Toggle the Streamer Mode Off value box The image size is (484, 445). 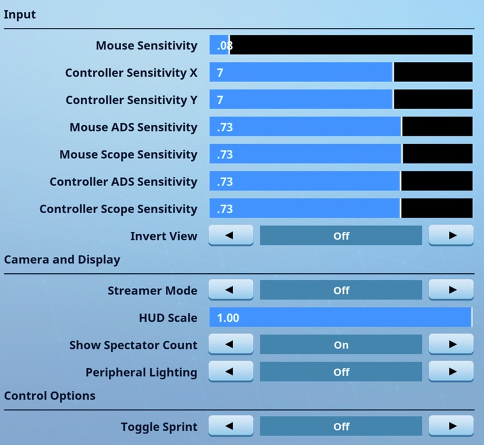[x=341, y=291]
